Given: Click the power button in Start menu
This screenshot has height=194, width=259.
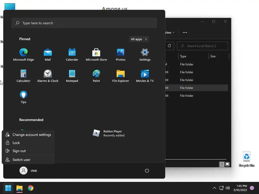Looking at the screenshot, I should tap(147, 171).
